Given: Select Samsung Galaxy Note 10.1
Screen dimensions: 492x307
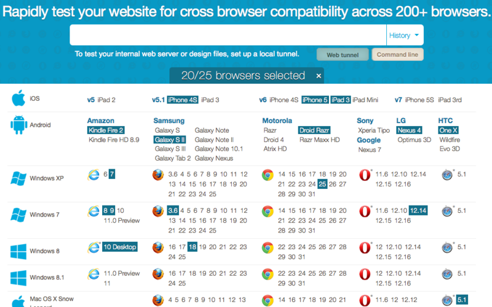Looking at the screenshot, I should coord(219,149).
